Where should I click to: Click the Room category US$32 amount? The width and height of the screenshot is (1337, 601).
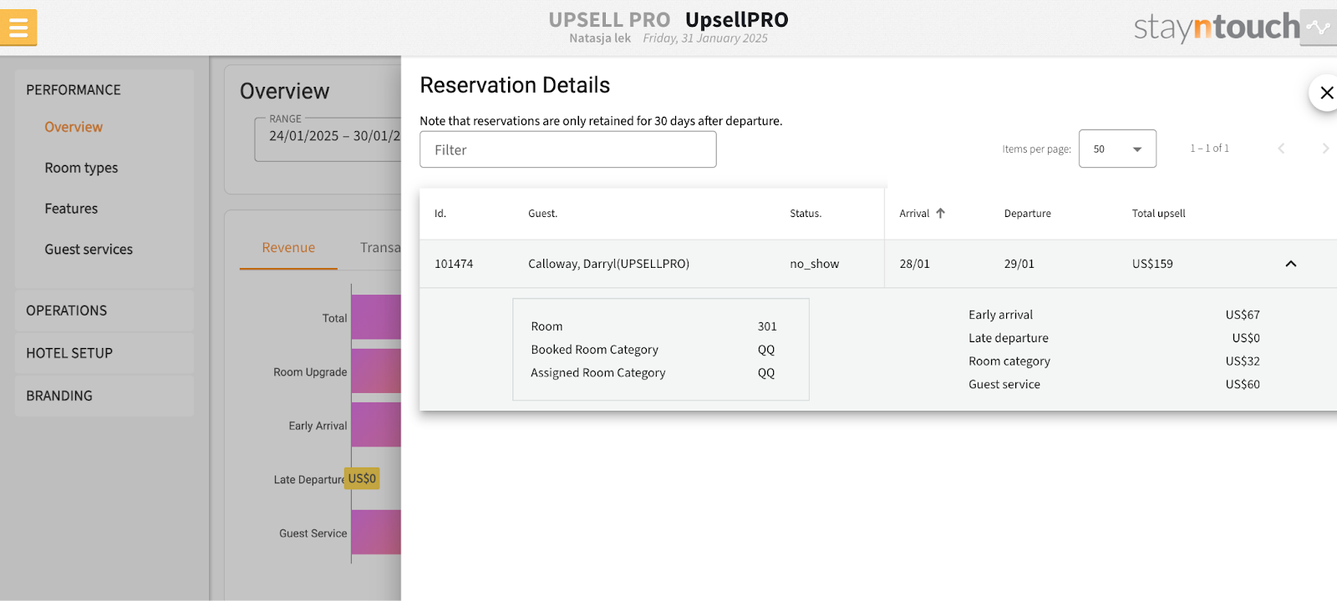click(1243, 361)
